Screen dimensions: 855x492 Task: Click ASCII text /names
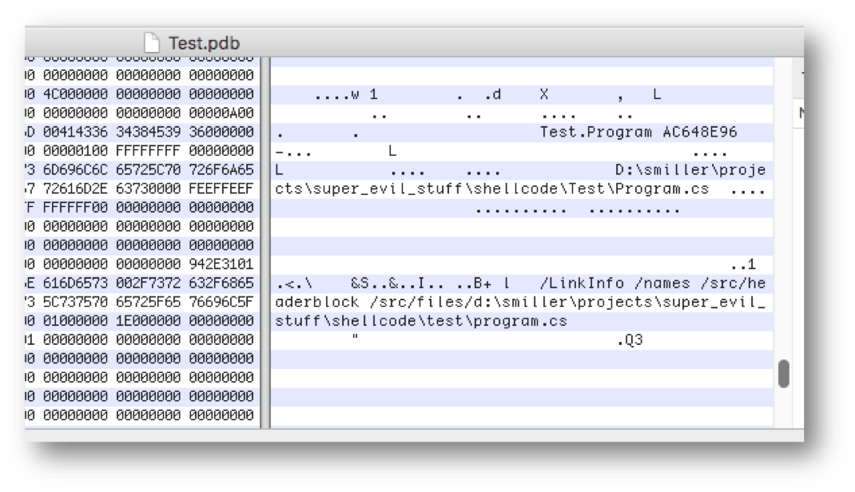[662, 284]
